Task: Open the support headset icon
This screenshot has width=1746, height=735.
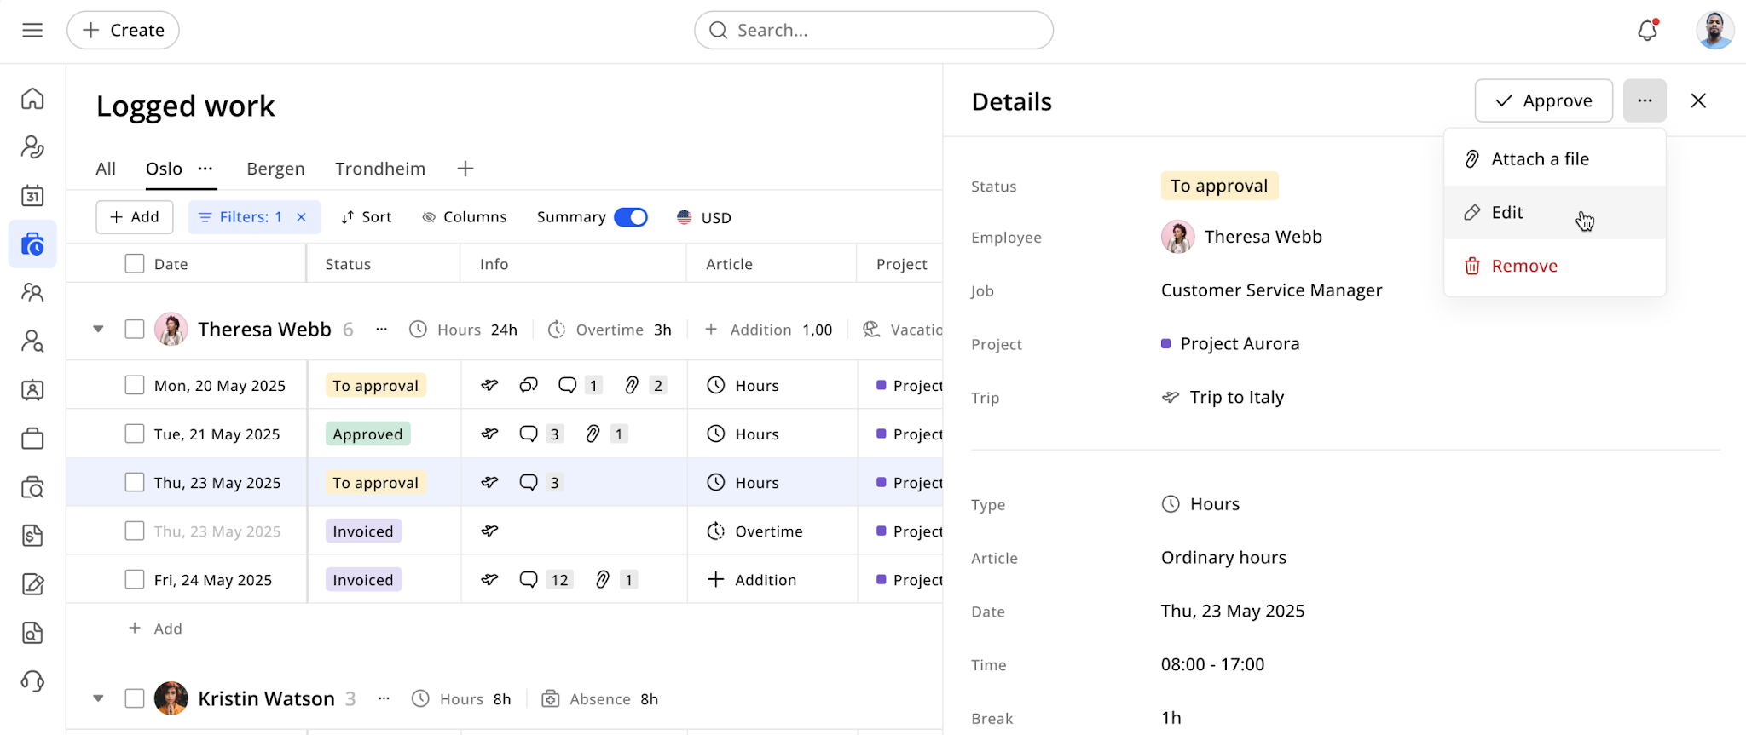Action: pyautogui.click(x=32, y=681)
